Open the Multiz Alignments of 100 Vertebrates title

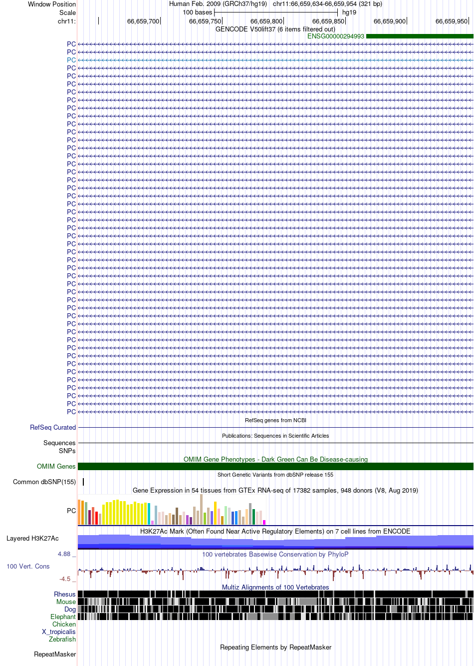[x=275, y=587]
